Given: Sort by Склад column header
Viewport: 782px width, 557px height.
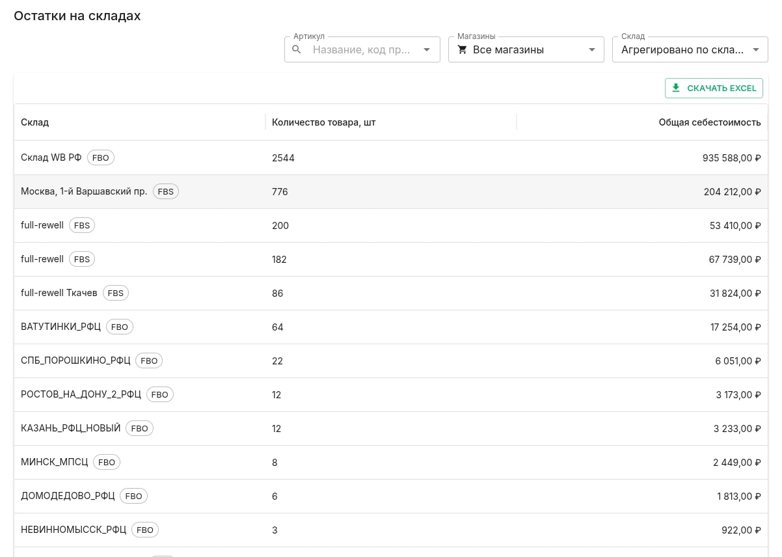Looking at the screenshot, I should (35, 122).
